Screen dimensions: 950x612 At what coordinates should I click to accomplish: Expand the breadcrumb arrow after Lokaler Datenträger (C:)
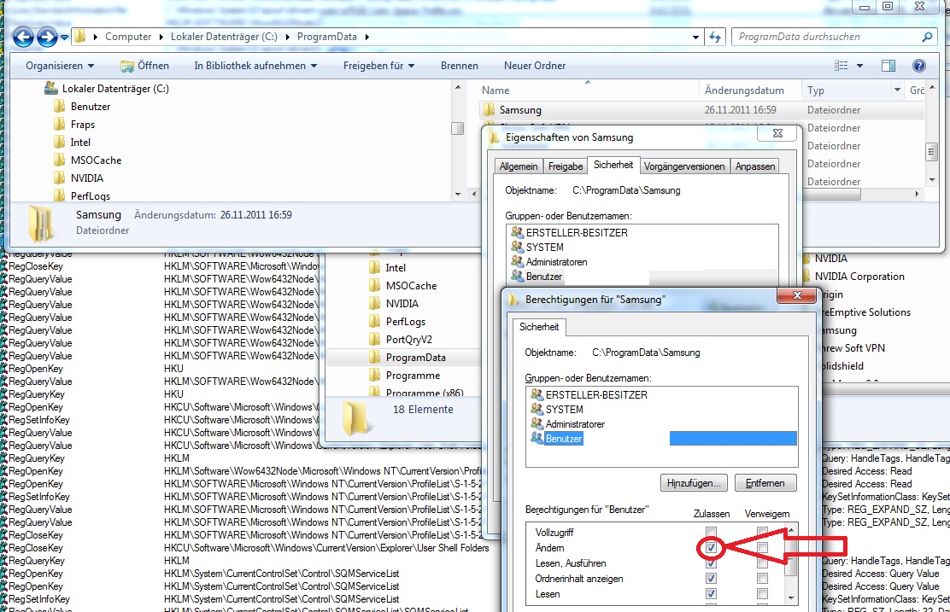tap(288, 37)
